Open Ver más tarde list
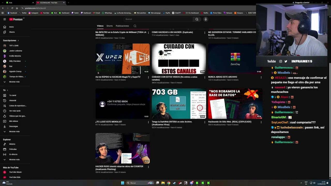Image resolution: width=331 pixels, height=186 pixels. pyautogui.click(x=15, y=111)
